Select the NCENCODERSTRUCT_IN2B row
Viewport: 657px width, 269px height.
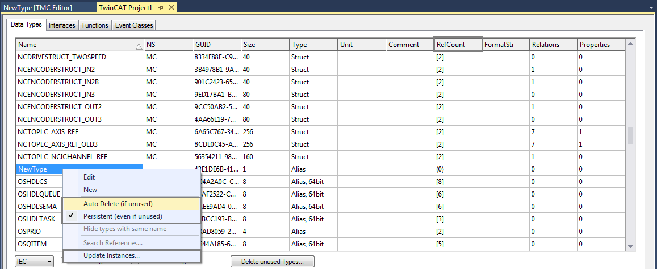click(x=320, y=82)
